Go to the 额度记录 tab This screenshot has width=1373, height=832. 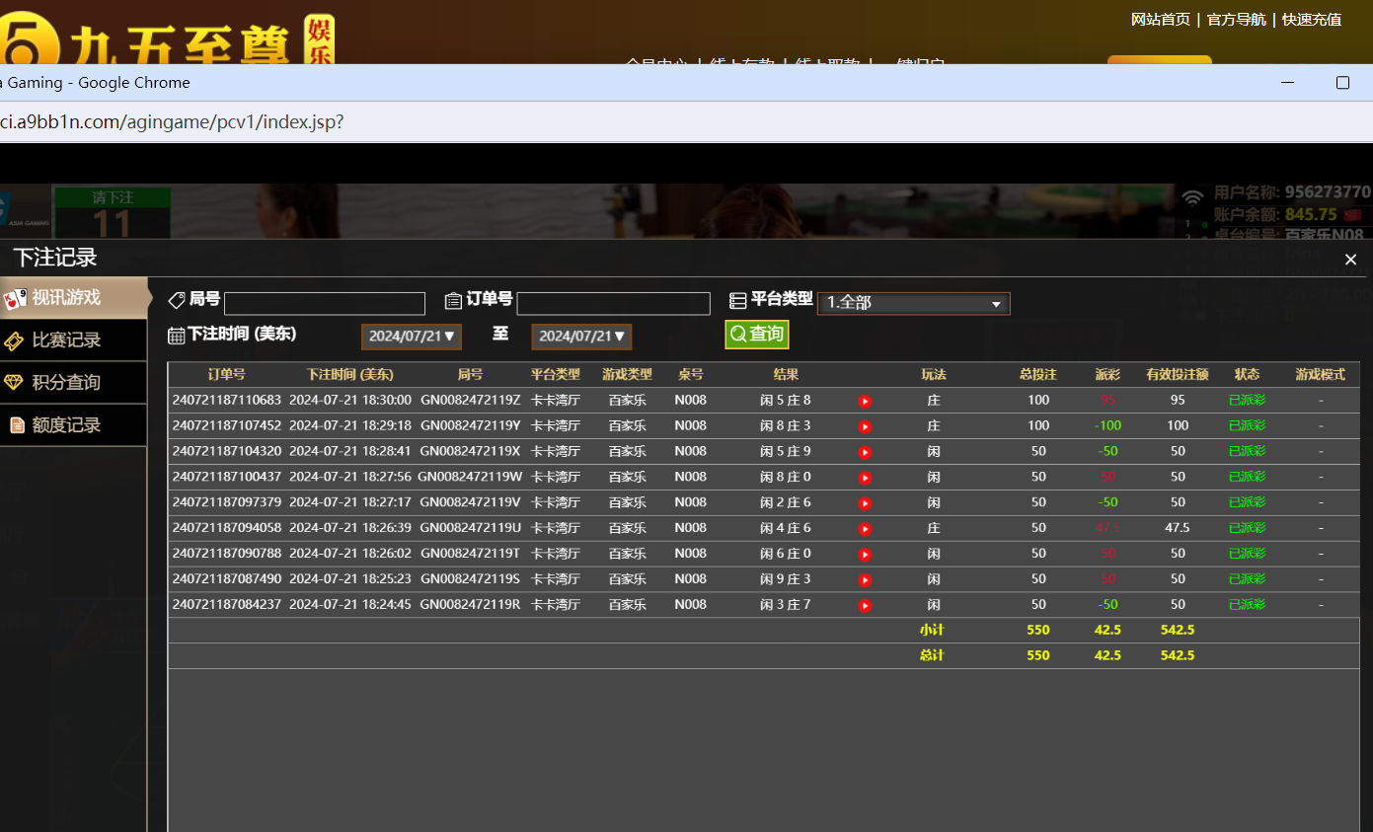(x=66, y=425)
